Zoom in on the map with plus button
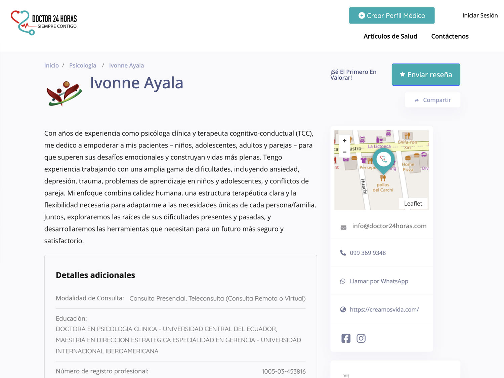This screenshot has width=504, height=378. coord(344,140)
